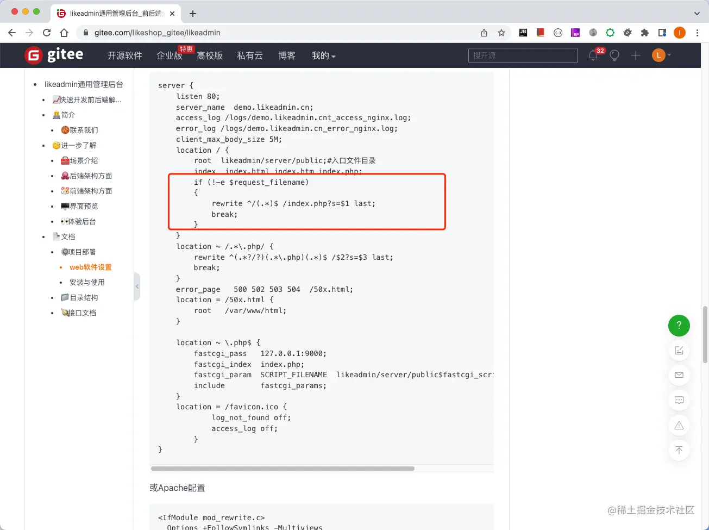
Task: Open 文档 in sidebar
Action: click(x=64, y=236)
